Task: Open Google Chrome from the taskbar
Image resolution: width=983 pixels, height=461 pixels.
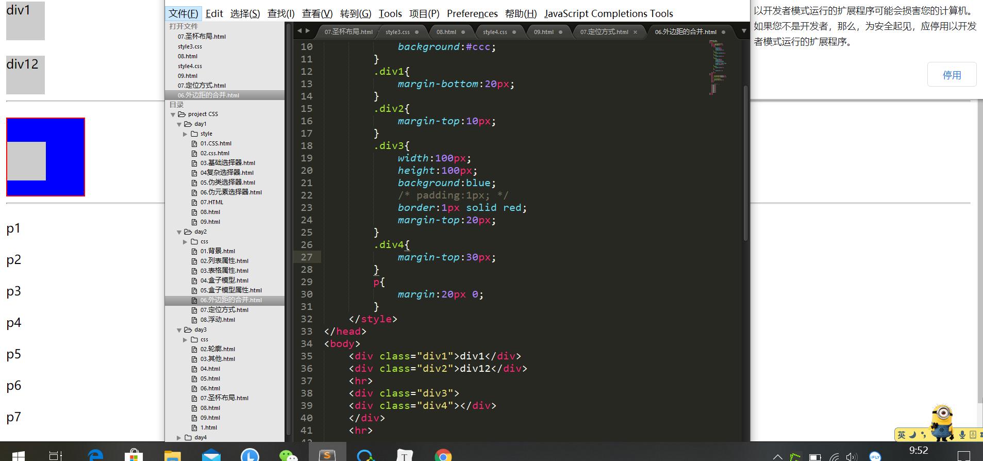Action: [443, 455]
